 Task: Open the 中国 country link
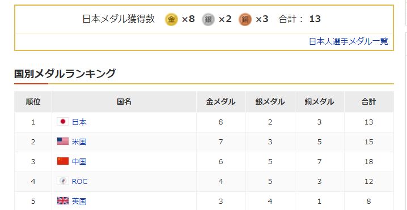coord(79,161)
